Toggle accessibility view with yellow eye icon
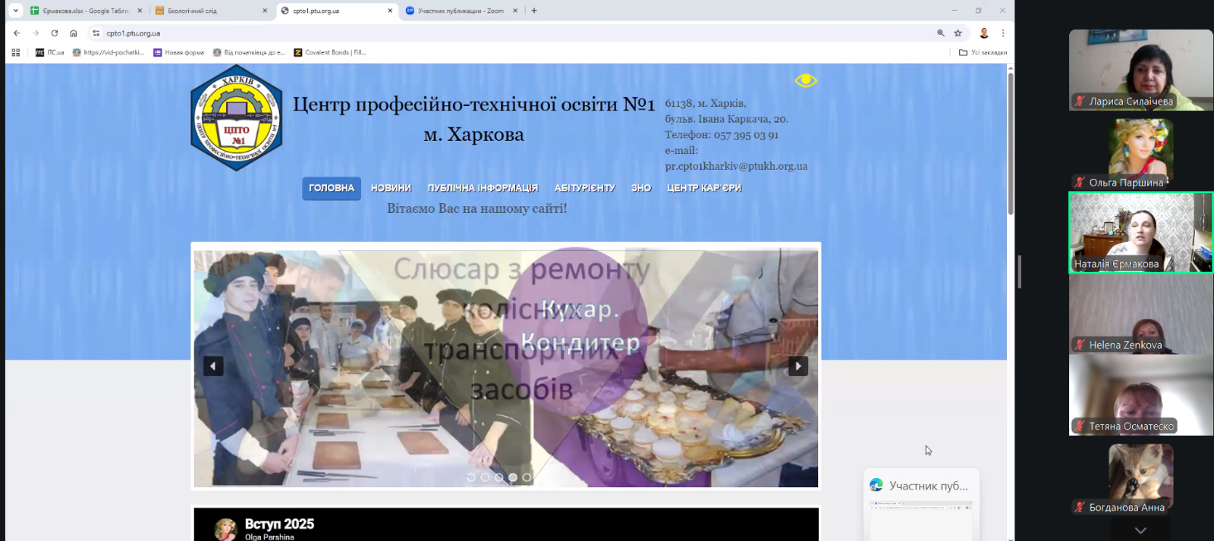This screenshot has height=541, width=1214. coord(806,80)
